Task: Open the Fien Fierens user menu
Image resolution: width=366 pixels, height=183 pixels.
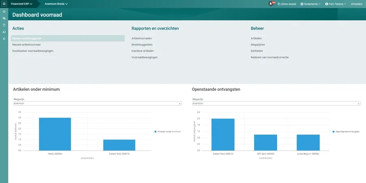Action: (x=336, y=4)
